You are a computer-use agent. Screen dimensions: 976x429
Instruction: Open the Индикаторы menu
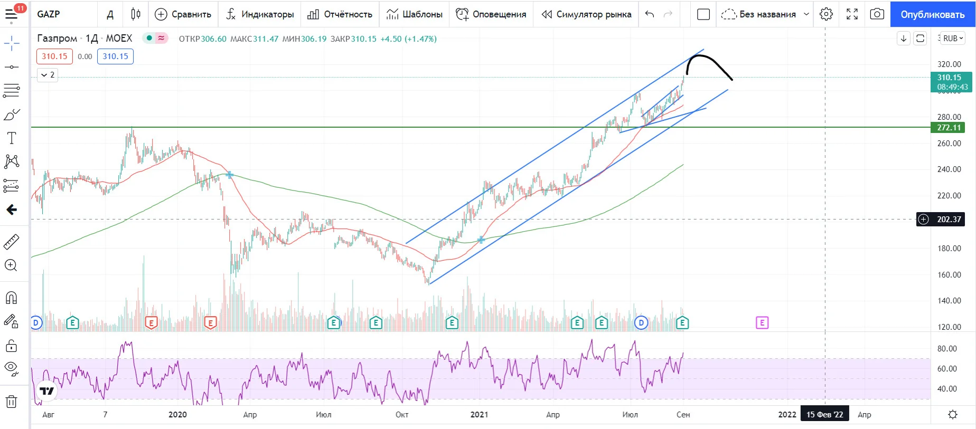[260, 14]
